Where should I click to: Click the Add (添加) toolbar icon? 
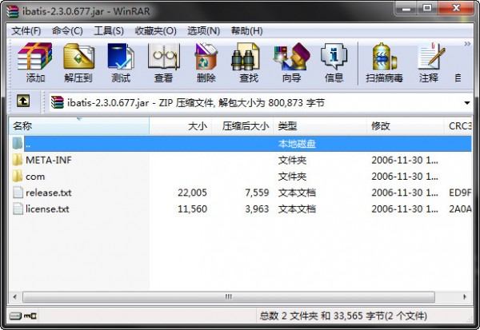point(35,62)
